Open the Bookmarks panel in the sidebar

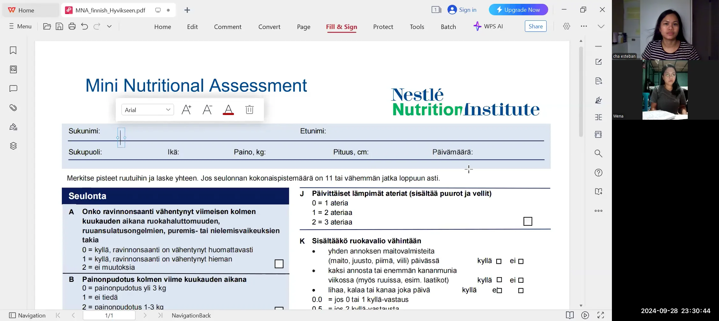[13, 50]
